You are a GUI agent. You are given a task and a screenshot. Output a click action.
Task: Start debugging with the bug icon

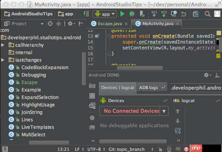pos(132,14)
